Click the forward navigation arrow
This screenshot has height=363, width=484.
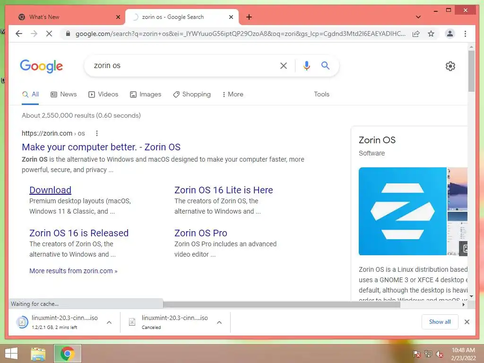(x=34, y=34)
